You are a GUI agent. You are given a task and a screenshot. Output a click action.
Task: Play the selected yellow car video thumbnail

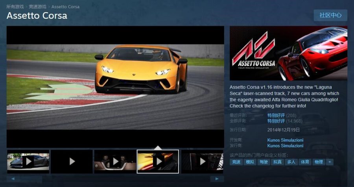coord(158,162)
